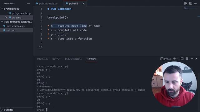Open the DEBUG CONSOLE panel tab
The width and height of the screenshot is (200, 112).
tap(73, 59)
